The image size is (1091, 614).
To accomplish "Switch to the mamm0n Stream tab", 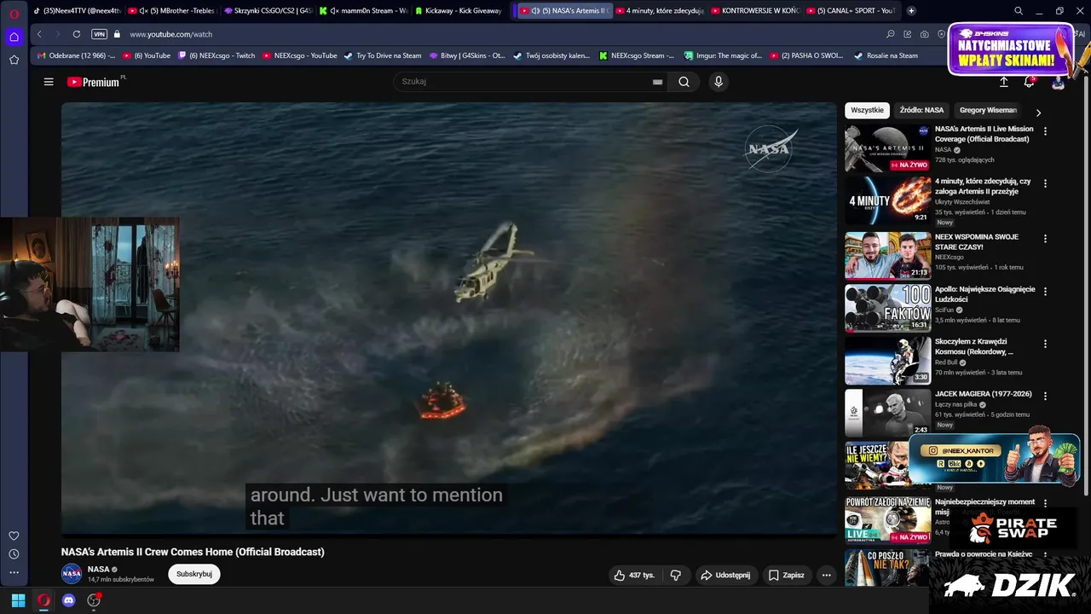I will [x=363, y=11].
